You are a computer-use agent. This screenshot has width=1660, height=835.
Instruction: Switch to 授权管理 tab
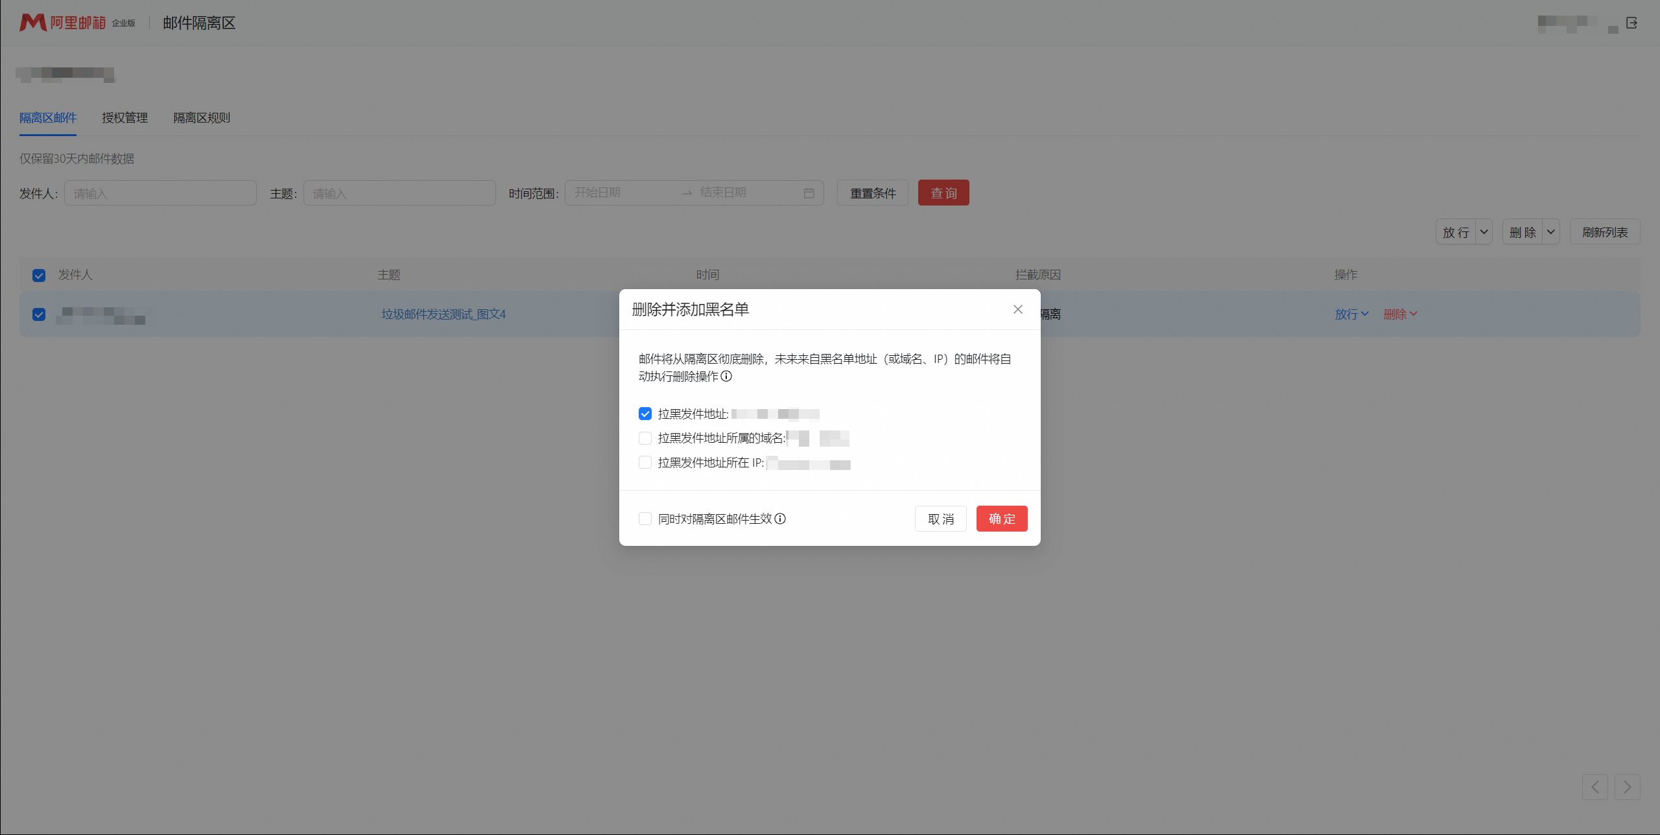[x=124, y=118]
